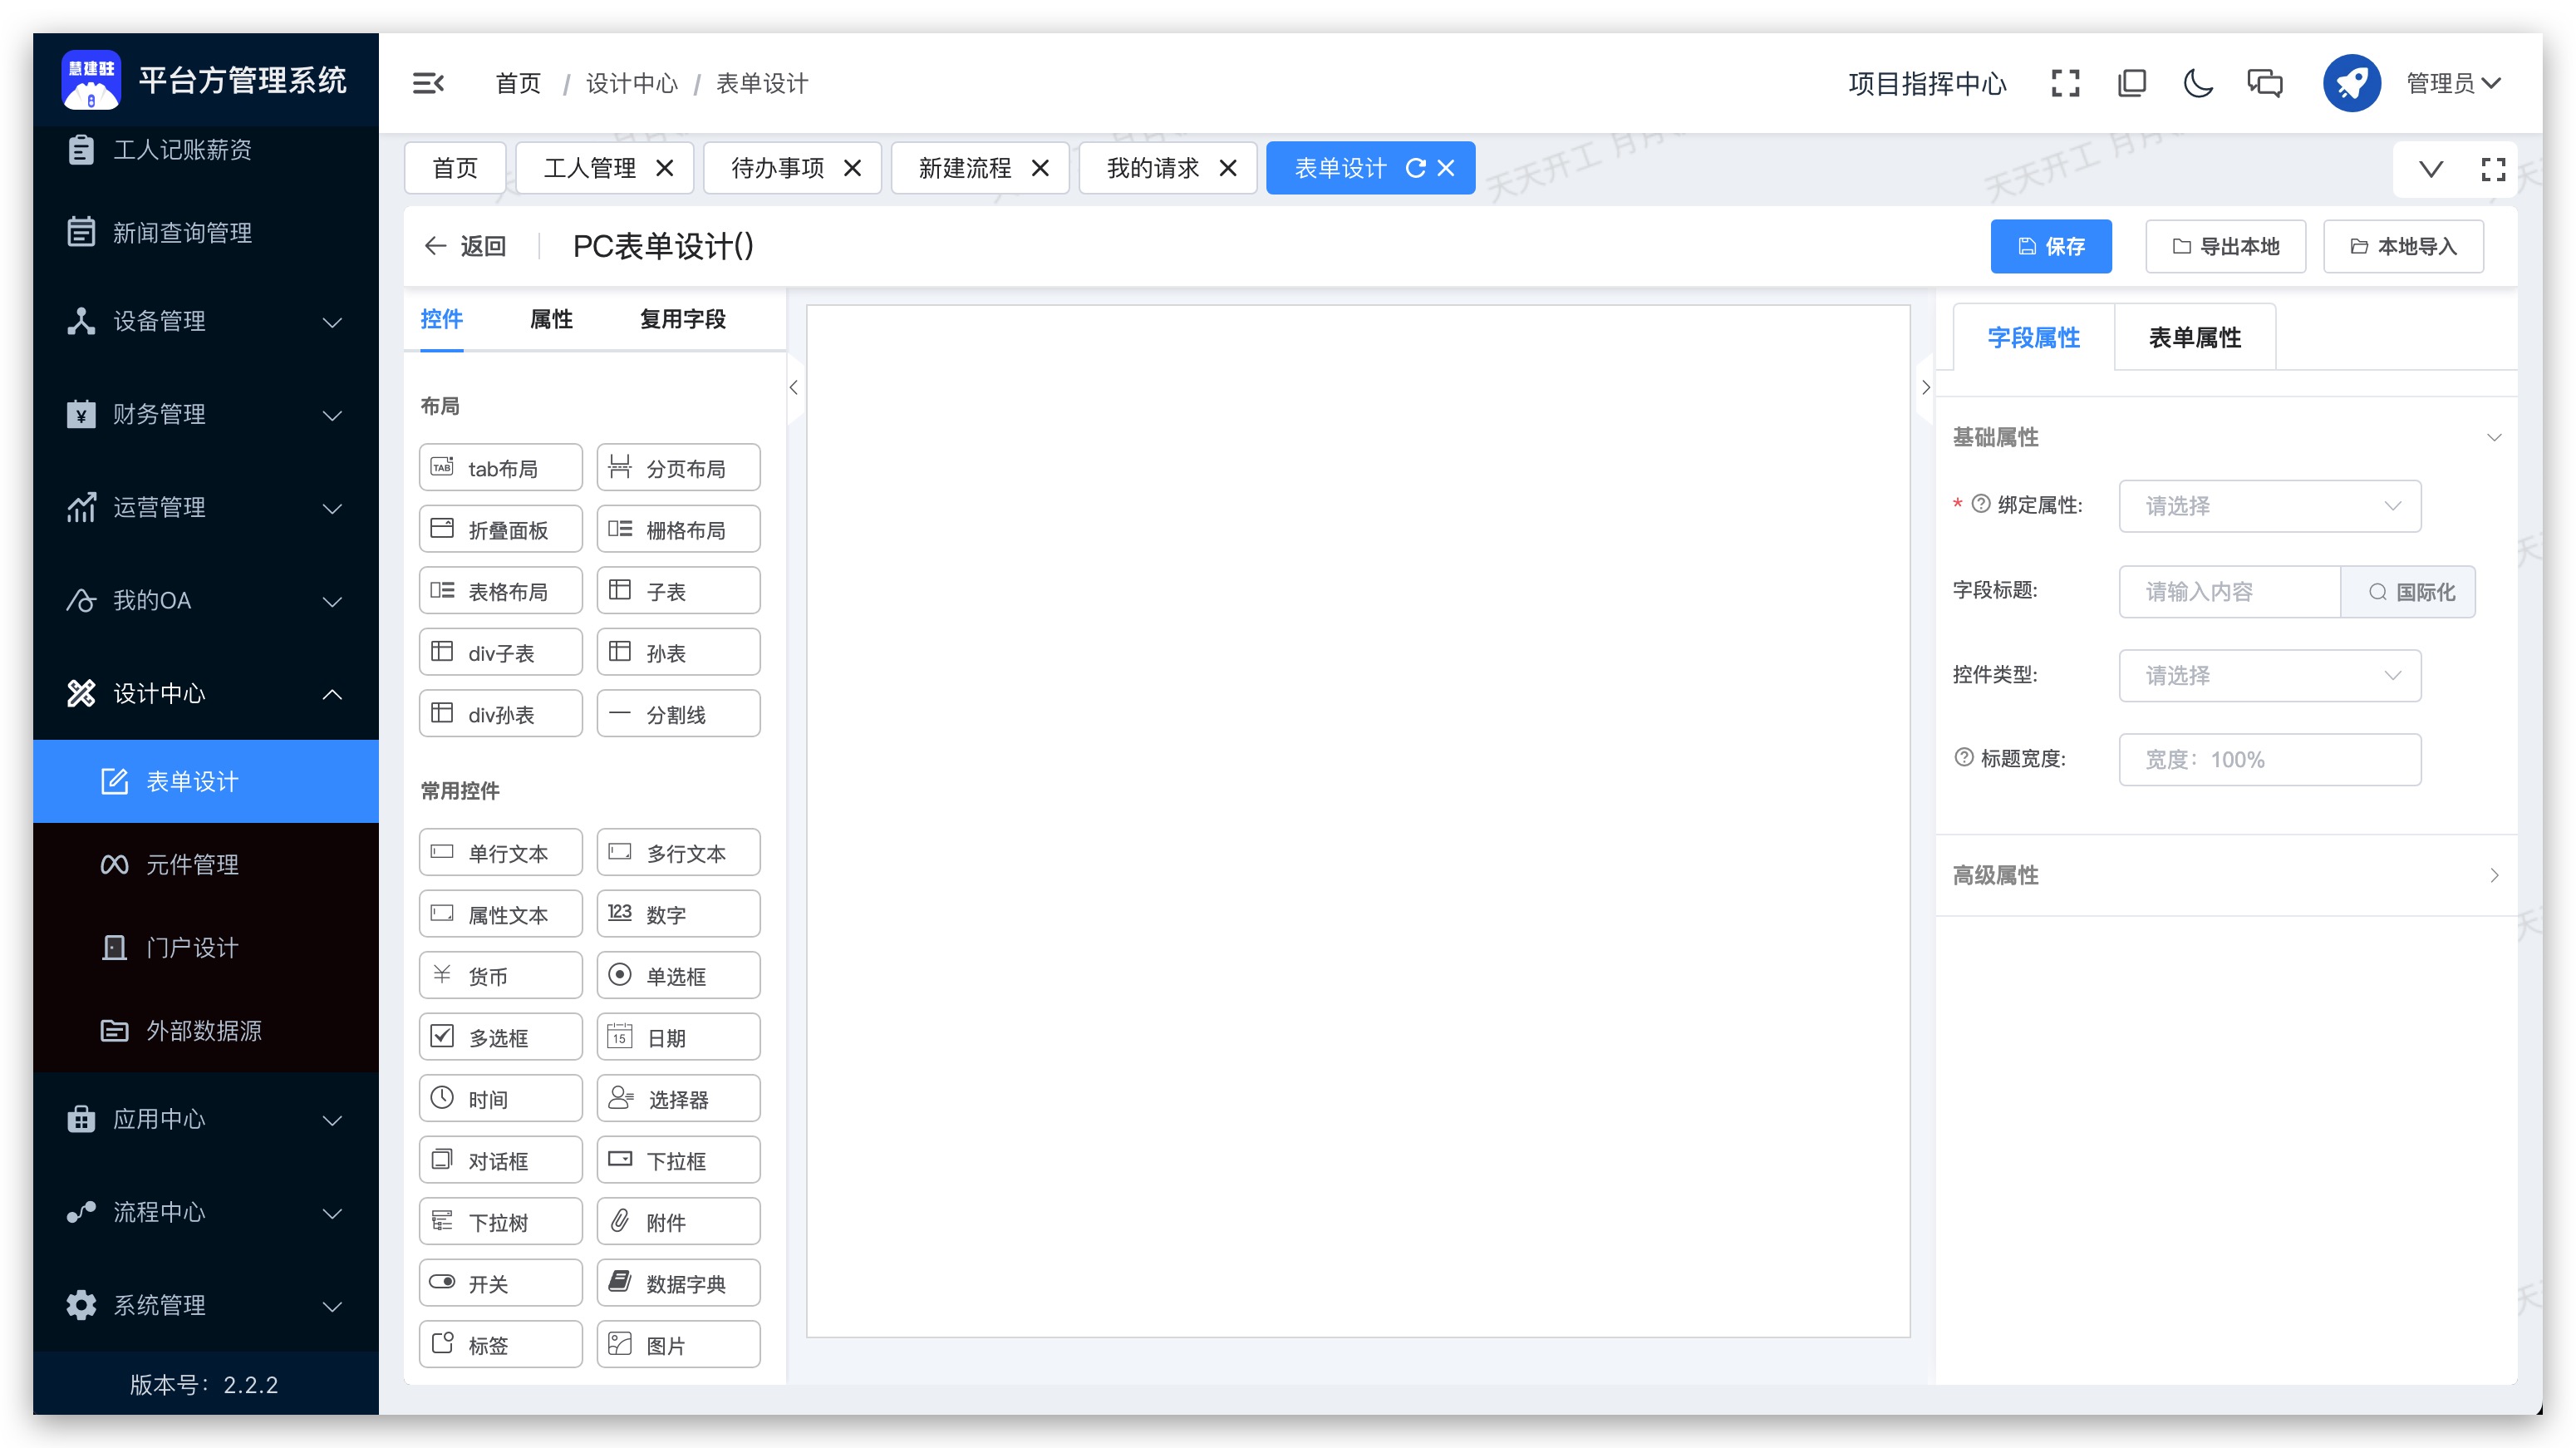Collapse 设计中心 in sidebar
This screenshot has width=2576, height=1448.
coord(206,693)
